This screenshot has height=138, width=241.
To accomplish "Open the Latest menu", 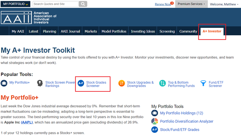I will coord(33,31).
